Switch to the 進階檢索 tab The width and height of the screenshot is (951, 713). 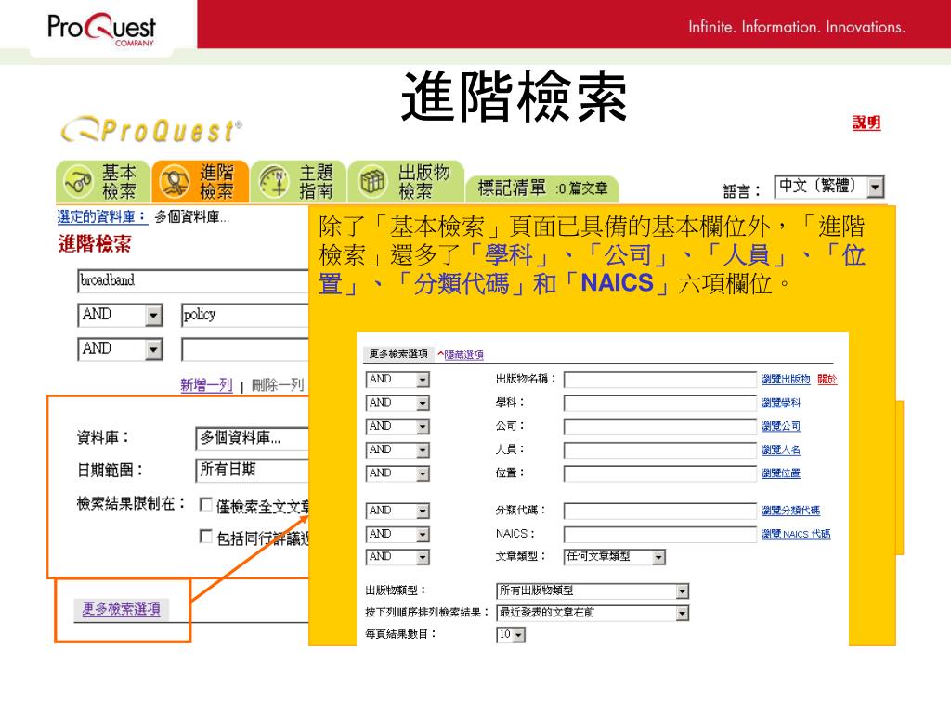click(x=201, y=181)
